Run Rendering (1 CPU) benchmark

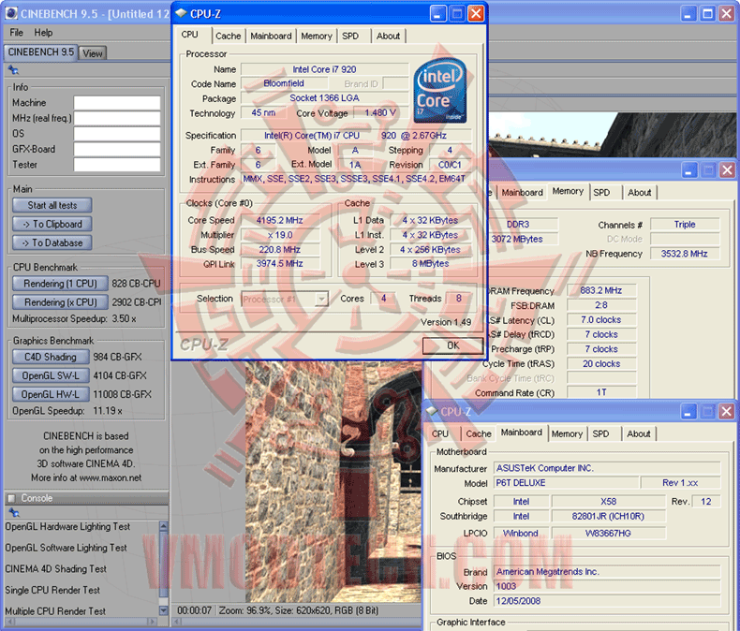click(60, 284)
